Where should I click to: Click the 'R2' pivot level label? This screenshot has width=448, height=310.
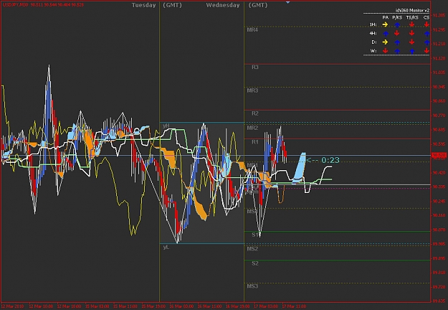[x=255, y=113]
